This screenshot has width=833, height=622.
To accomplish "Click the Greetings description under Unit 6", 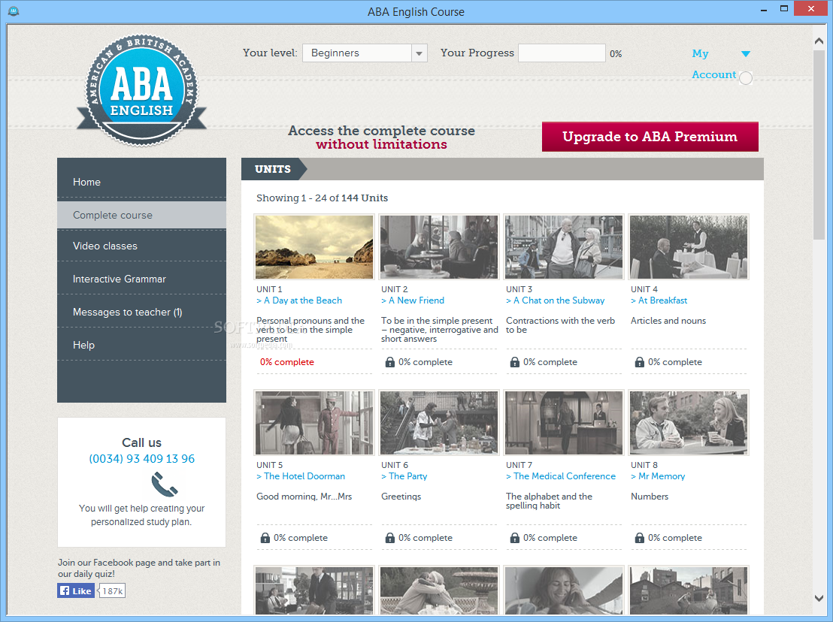I will pos(401,497).
